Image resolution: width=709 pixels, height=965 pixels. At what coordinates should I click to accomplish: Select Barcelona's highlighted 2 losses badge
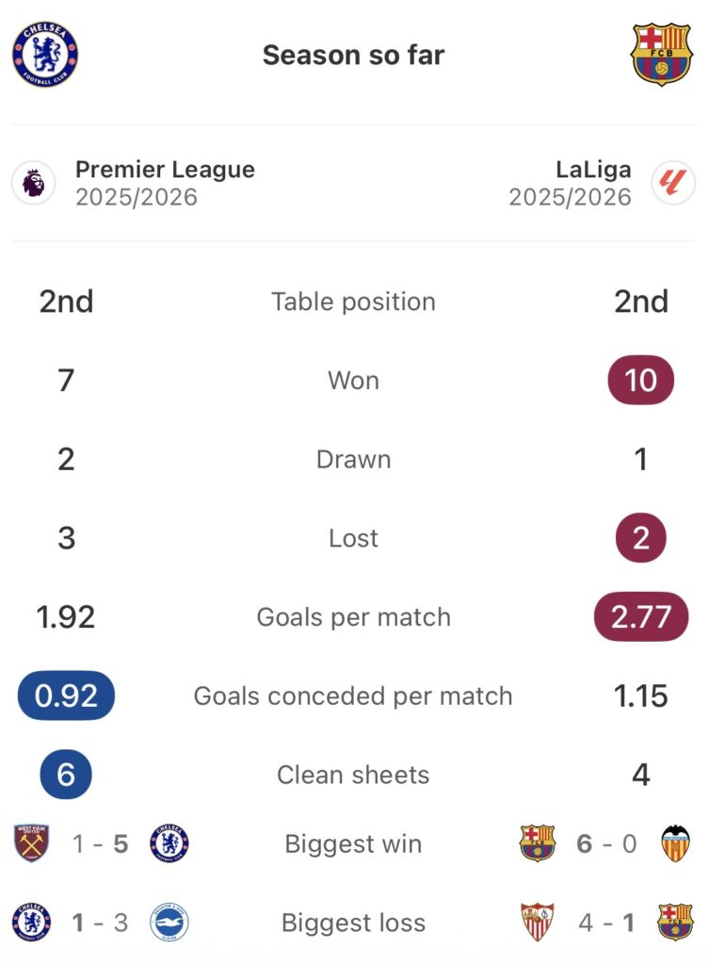640,538
